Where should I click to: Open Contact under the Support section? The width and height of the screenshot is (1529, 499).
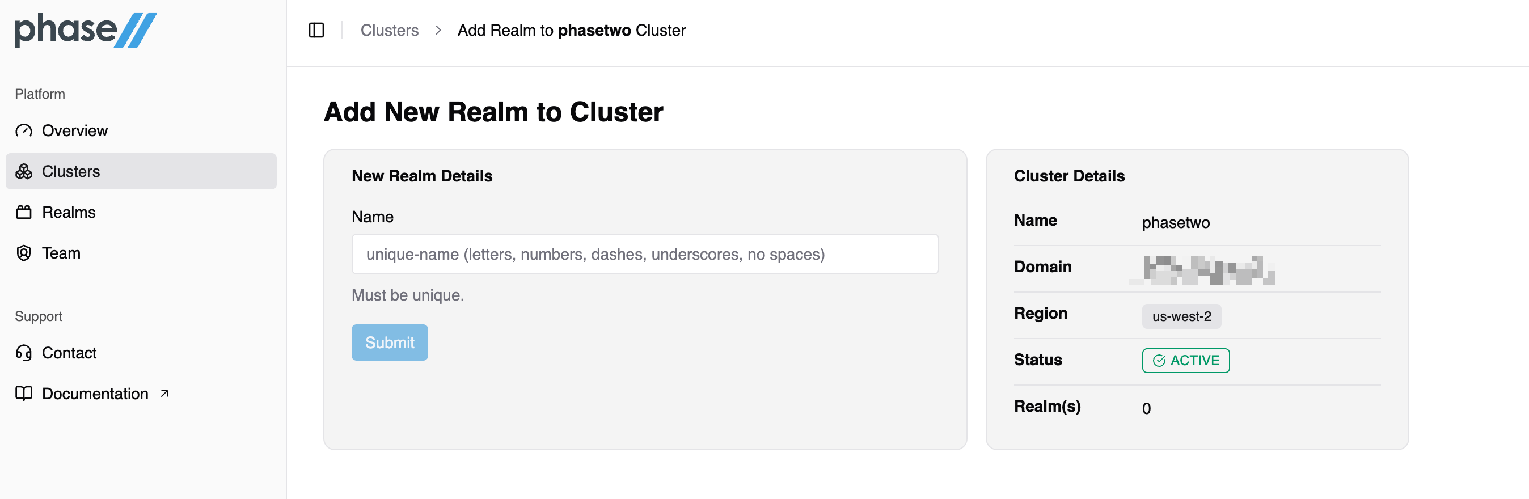69,353
